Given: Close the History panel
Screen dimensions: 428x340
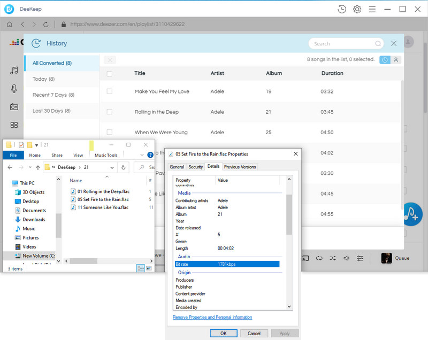Looking at the screenshot, I should [x=394, y=43].
